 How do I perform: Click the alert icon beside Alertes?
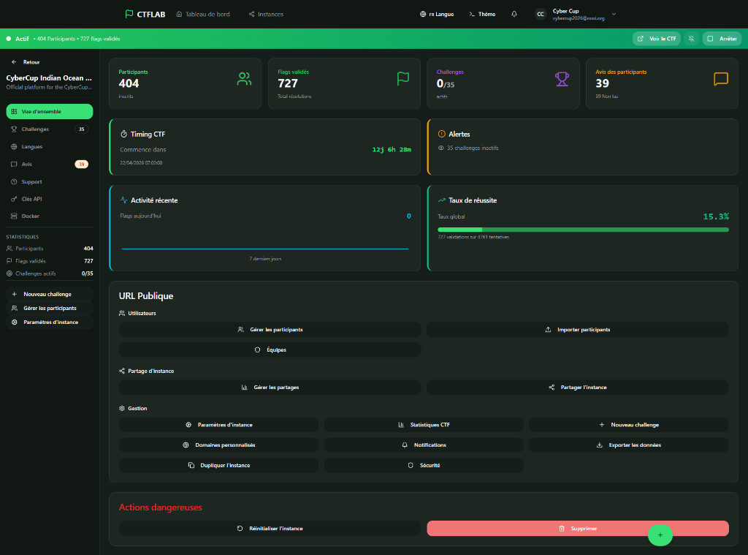pyautogui.click(x=442, y=134)
